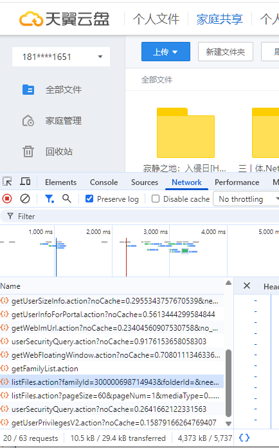Uncheck the Preserve log checkbox

[x=89, y=199]
